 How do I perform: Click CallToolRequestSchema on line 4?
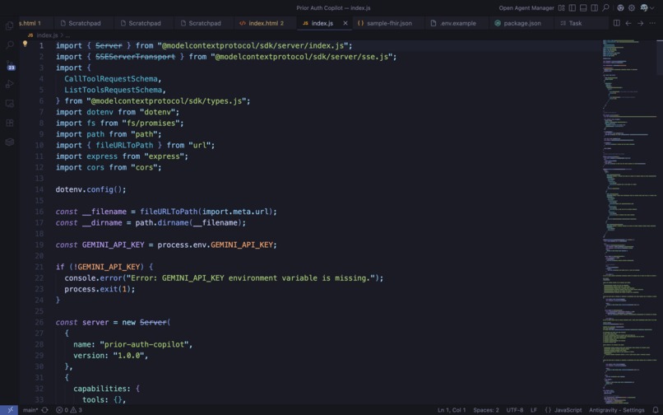point(111,79)
